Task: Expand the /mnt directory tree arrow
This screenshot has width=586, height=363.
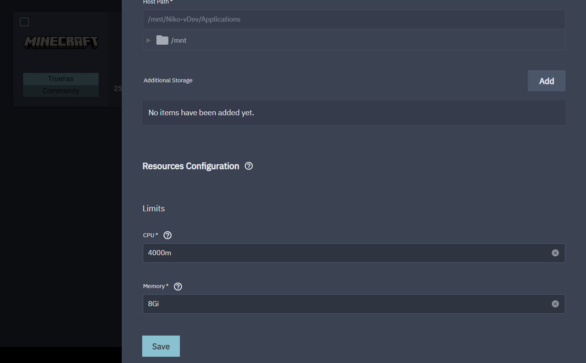Action: [148, 40]
